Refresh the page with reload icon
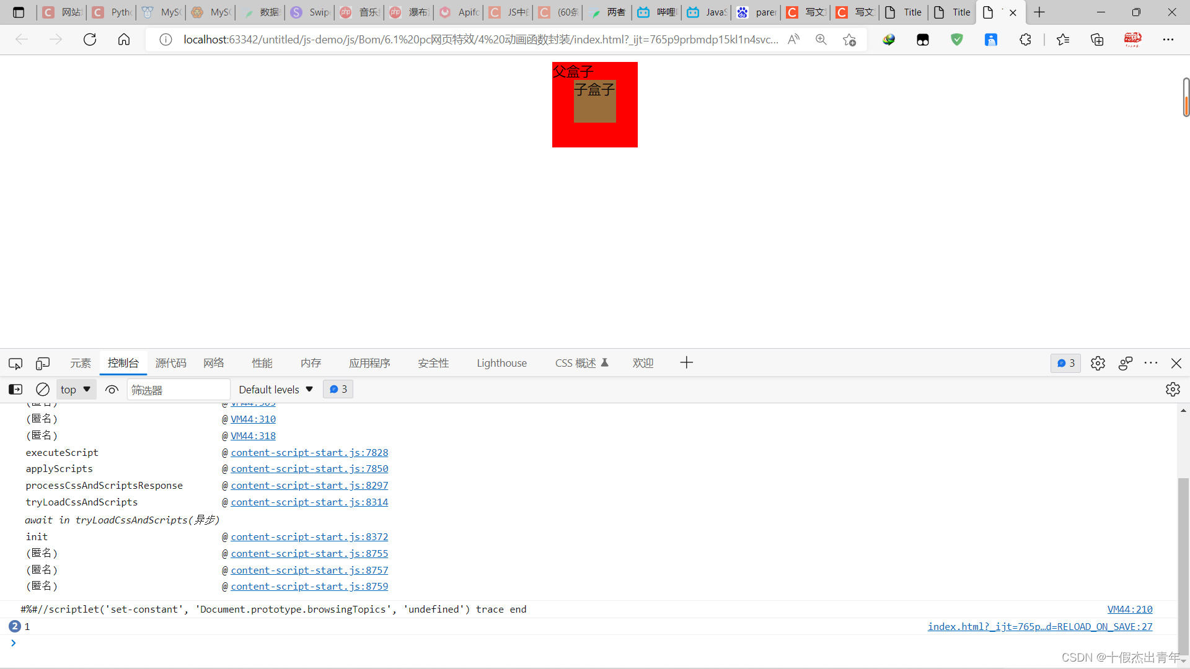1190x669 pixels. (x=90, y=40)
